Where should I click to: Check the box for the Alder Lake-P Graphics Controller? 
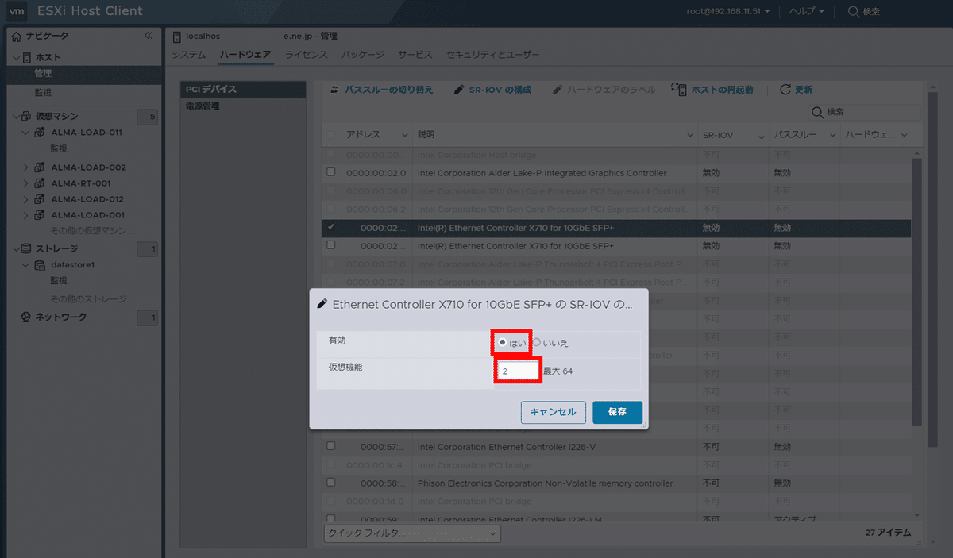pyautogui.click(x=330, y=172)
